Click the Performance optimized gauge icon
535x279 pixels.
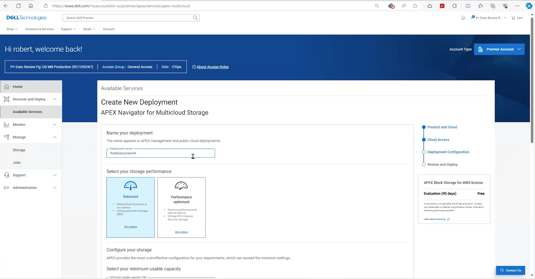(x=181, y=186)
